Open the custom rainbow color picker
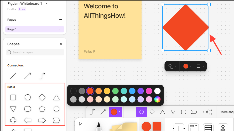The width and height of the screenshot is (234, 131). pyautogui.click(x=157, y=100)
